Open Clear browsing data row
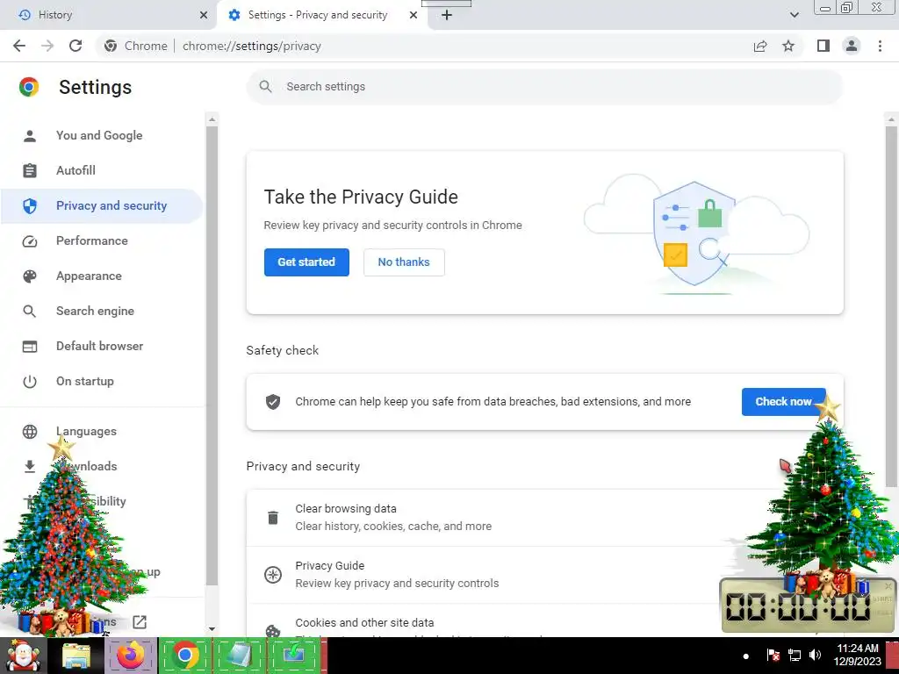Viewport: 899px width, 674px height. tap(544, 518)
